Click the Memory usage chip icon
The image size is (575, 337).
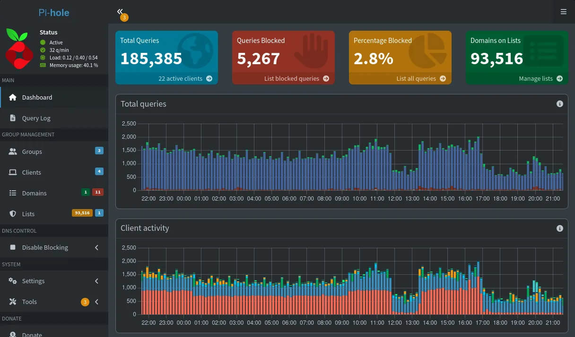pos(43,65)
